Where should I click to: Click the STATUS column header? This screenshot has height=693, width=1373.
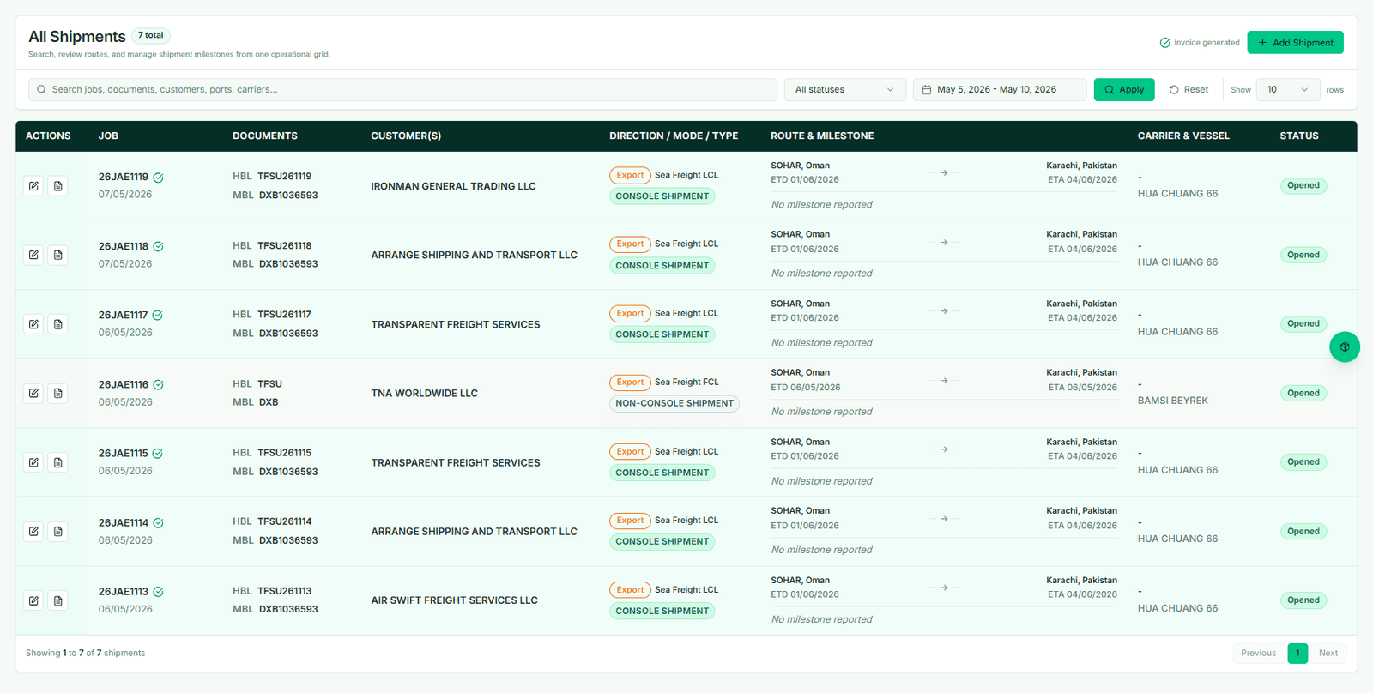[x=1299, y=136]
